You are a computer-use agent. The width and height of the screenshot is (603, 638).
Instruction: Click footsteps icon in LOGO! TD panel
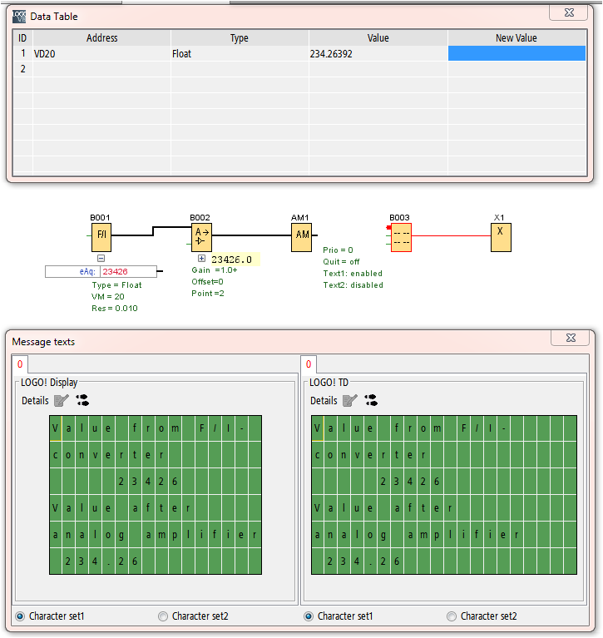point(371,400)
